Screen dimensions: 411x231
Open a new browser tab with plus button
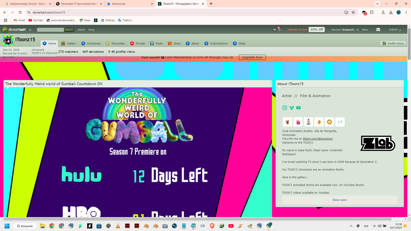[211, 4]
